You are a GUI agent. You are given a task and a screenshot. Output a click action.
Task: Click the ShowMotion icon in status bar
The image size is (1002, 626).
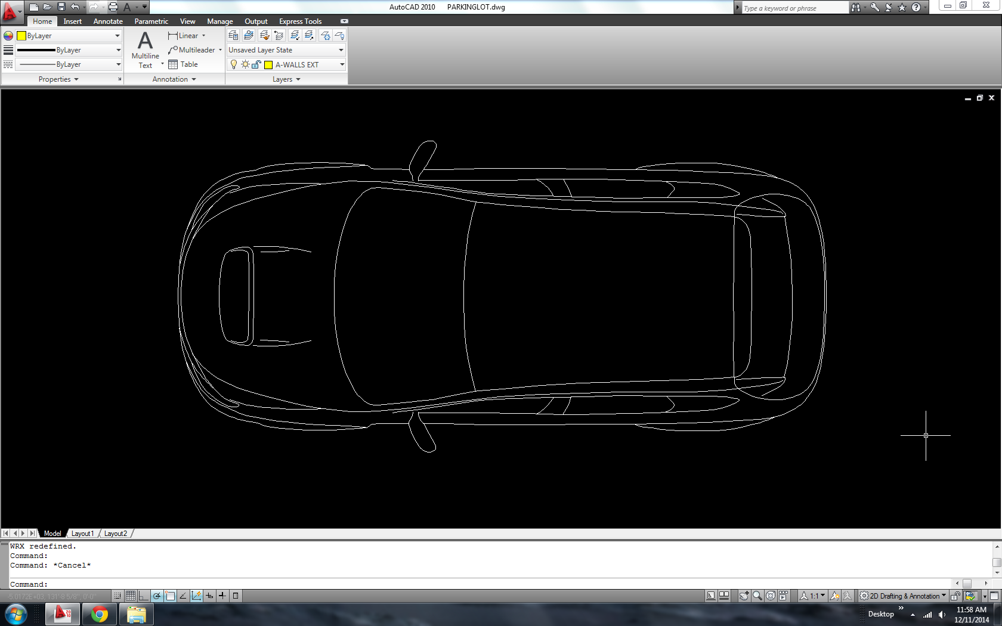tap(783, 596)
